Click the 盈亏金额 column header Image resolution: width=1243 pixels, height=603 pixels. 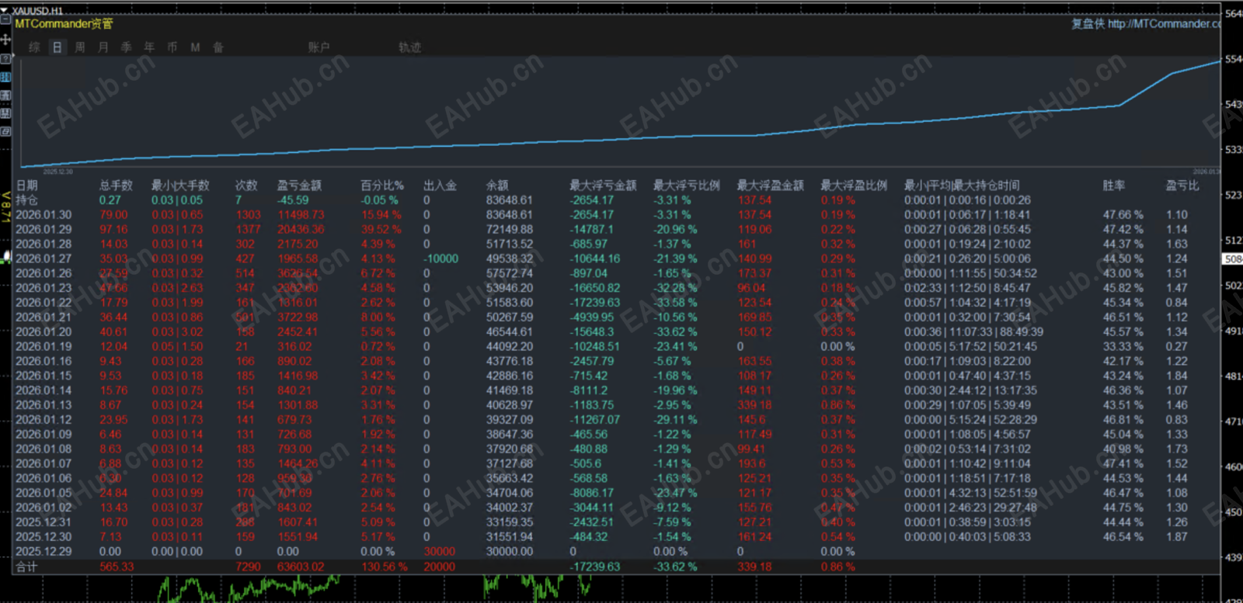[x=299, y=185]
